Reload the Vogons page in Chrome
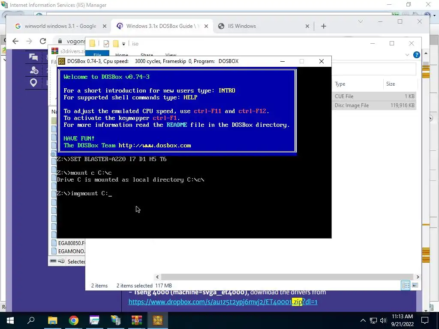The height and width of the screenshot is (329, 439). coord(43,41)
